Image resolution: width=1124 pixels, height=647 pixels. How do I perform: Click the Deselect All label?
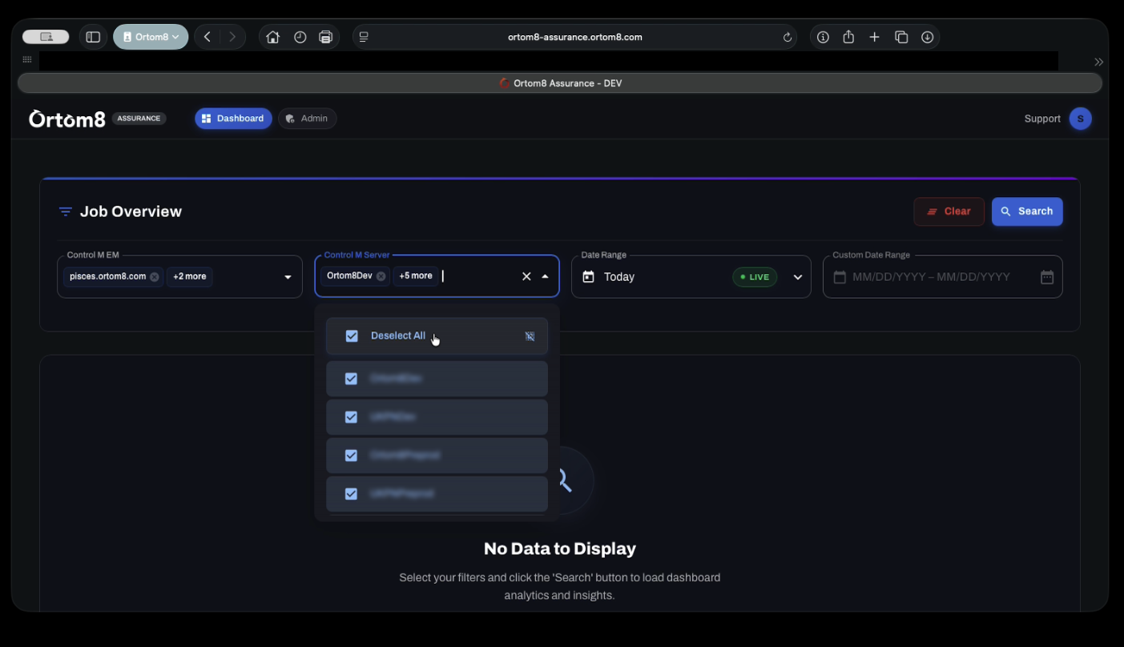pos(398,336)
